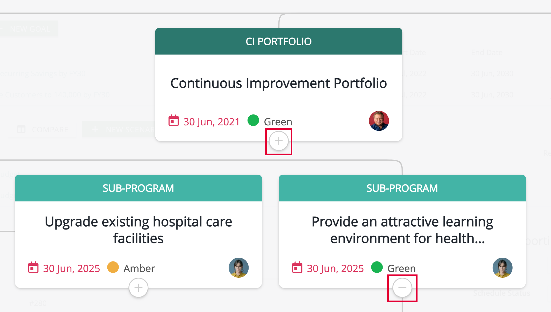This screenshot has width=551, height=312.
Task: Click the faded NEW GOAL button
Action: (x=29, y=29)
